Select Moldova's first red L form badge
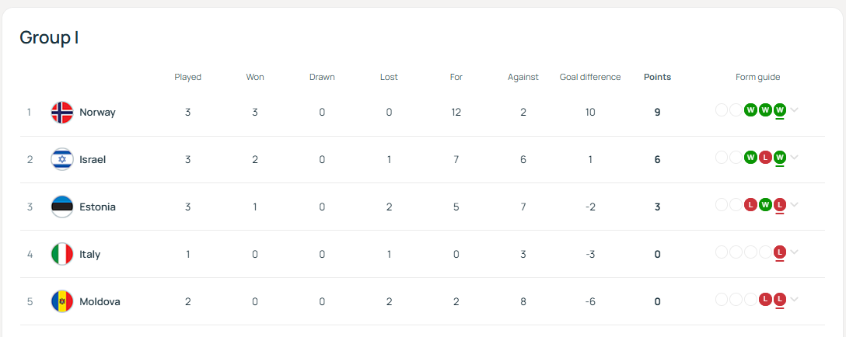The width and height of the screenshot is (846, 337). pos(765,299)
